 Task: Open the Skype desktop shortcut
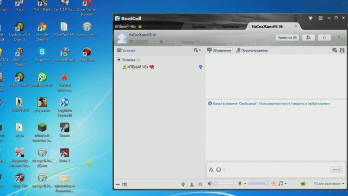click(42, 54)
